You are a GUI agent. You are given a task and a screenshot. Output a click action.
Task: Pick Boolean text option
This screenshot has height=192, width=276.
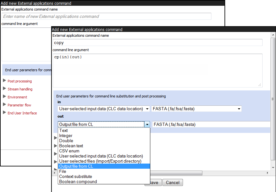click(71, 146)
